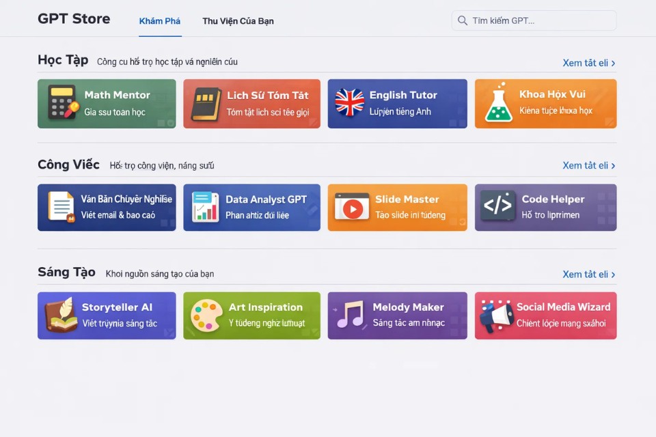This screenshot has width=656, height=437.
Task: Expand the Sáng Tạo section via Xem tất
Action: click(x=588, y=274)
